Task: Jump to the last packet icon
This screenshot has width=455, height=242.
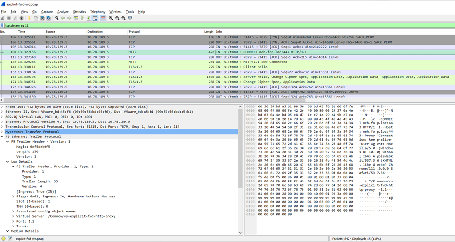Action: tap(88, 18)
